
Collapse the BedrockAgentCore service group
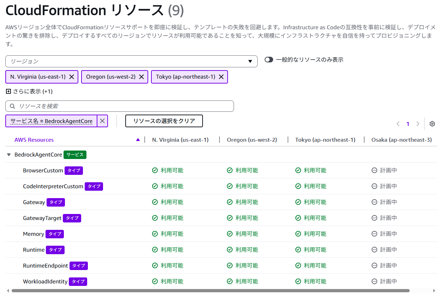pyautogui.click(x=9, y=155)
